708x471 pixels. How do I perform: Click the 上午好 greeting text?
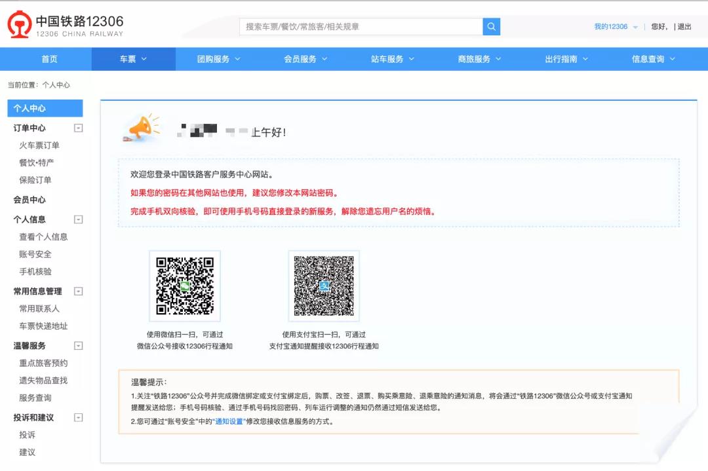tap(269, 132)
